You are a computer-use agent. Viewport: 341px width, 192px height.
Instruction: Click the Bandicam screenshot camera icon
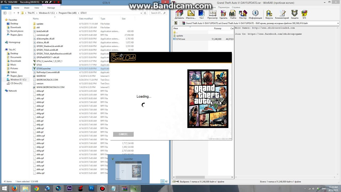click(46, 2)
